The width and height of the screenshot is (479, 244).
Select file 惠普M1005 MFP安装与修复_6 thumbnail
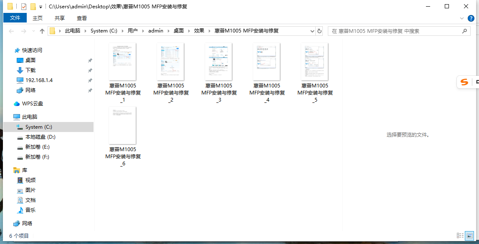[122, 125]
